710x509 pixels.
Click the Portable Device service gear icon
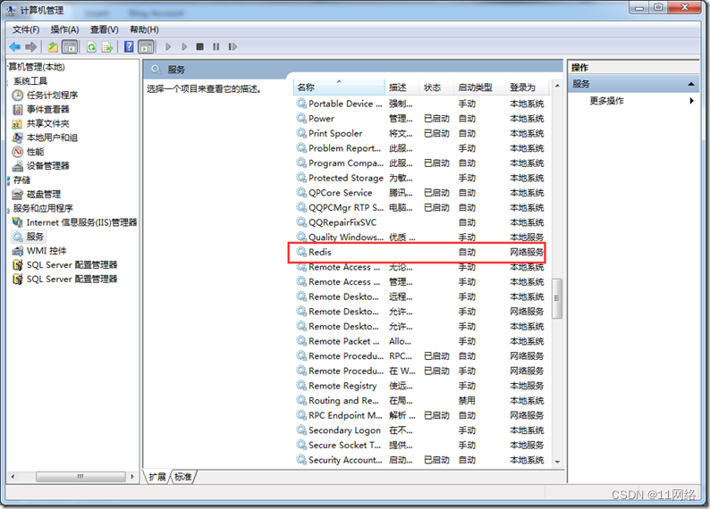point(301,103)
